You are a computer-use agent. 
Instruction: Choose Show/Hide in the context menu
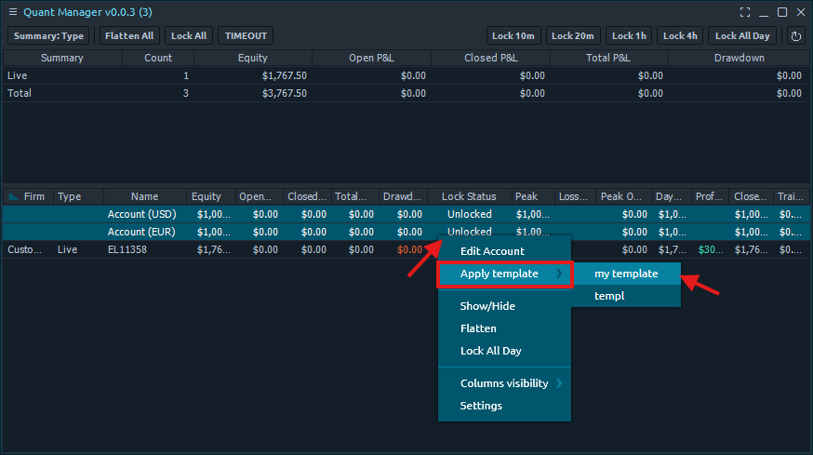coord(487,305)
